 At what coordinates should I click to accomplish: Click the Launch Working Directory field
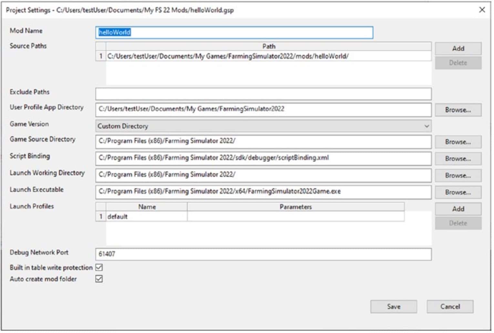click(x=263, y=175)
